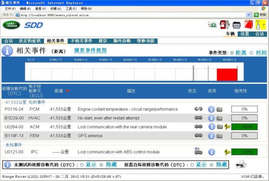Select the 距离 event type radio button
The height and width of the screenshot is (181, 269).
point(232,53)
